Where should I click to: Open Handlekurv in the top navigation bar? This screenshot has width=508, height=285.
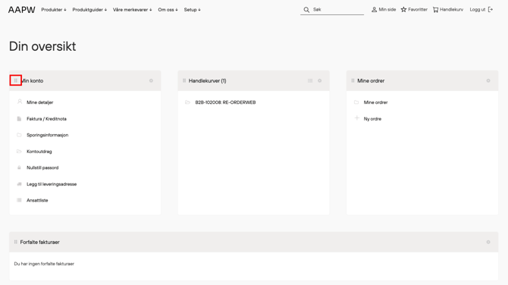(448, 10)
